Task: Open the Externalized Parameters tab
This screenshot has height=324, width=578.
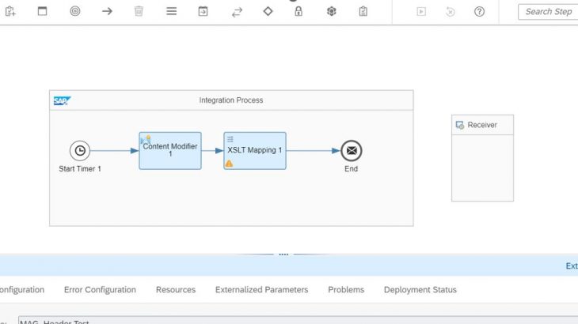Action: coord(261,290)
